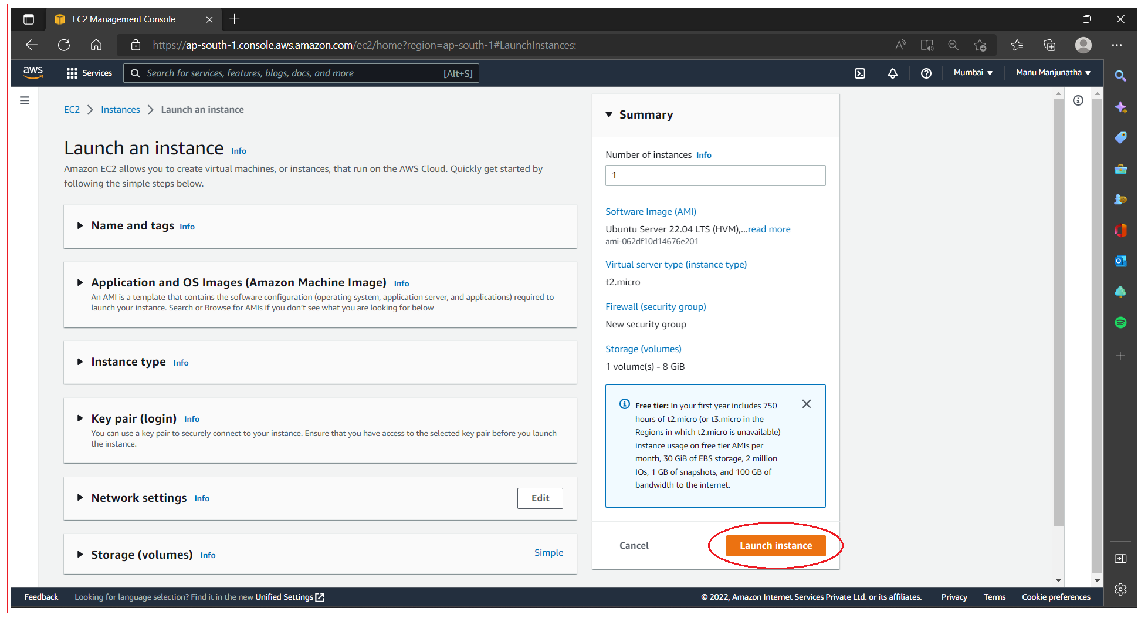Open the browser profile avatar
1148x618 pixels.
[1083, 45]
